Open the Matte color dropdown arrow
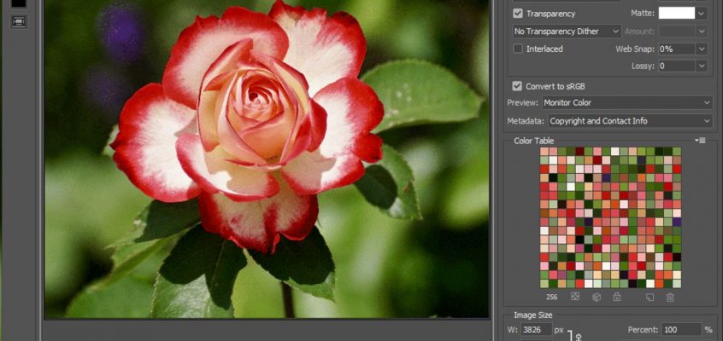Screen dimensions: 723x341 pos(702,14)
